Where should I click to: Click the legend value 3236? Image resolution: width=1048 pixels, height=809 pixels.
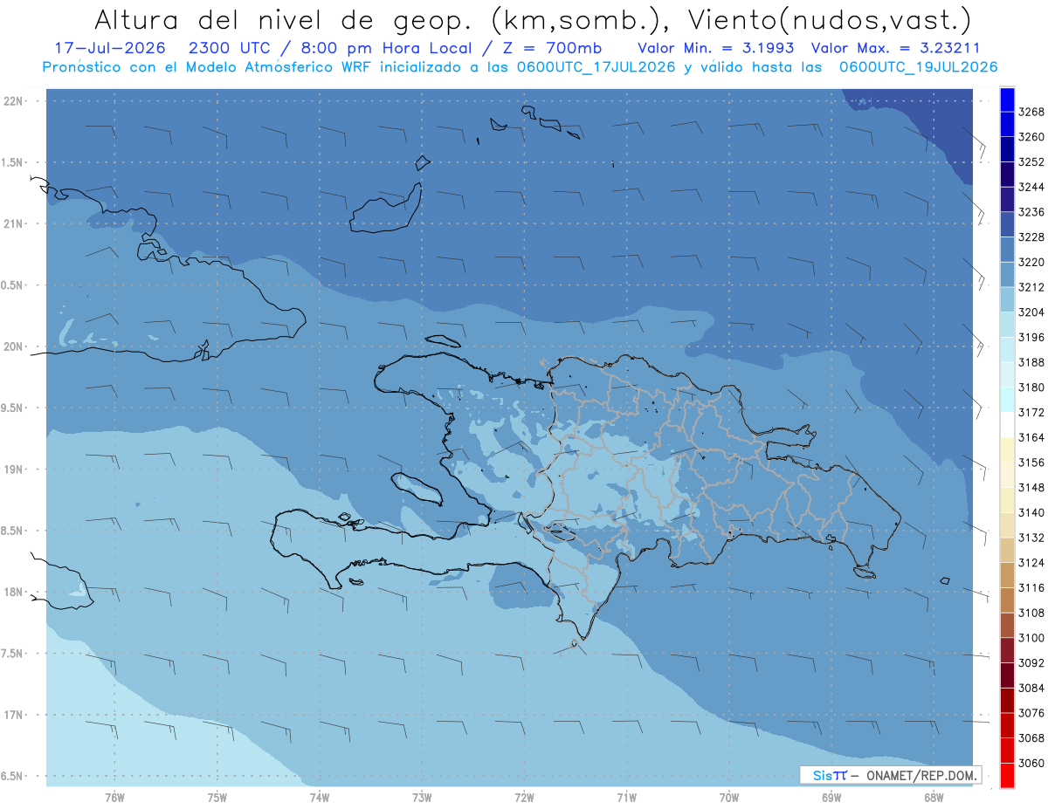(1031, 212)
